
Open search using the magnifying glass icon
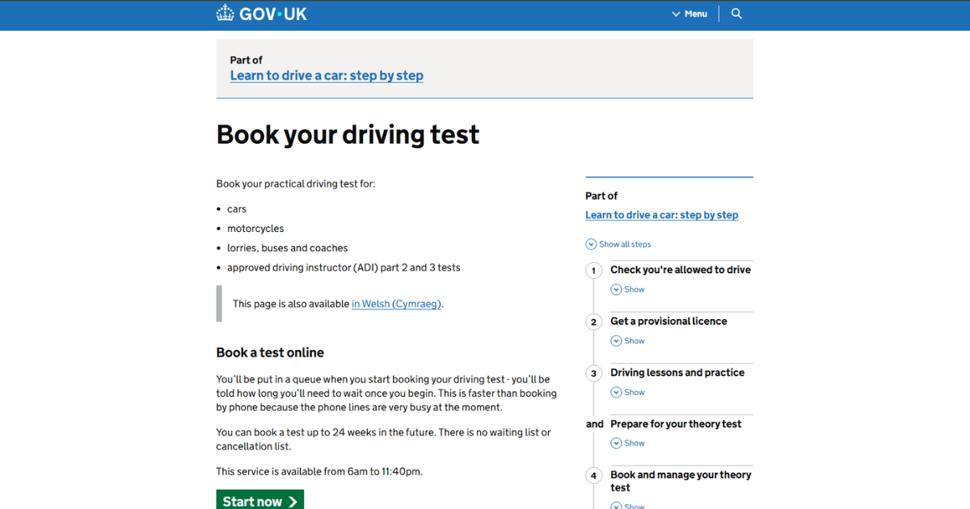point(736,13)
